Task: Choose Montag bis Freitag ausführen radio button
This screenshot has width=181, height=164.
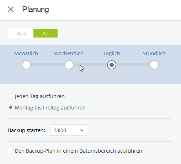Action: [x=11, y=107]
